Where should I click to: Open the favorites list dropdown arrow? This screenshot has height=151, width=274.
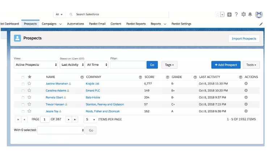coord(222,14)
